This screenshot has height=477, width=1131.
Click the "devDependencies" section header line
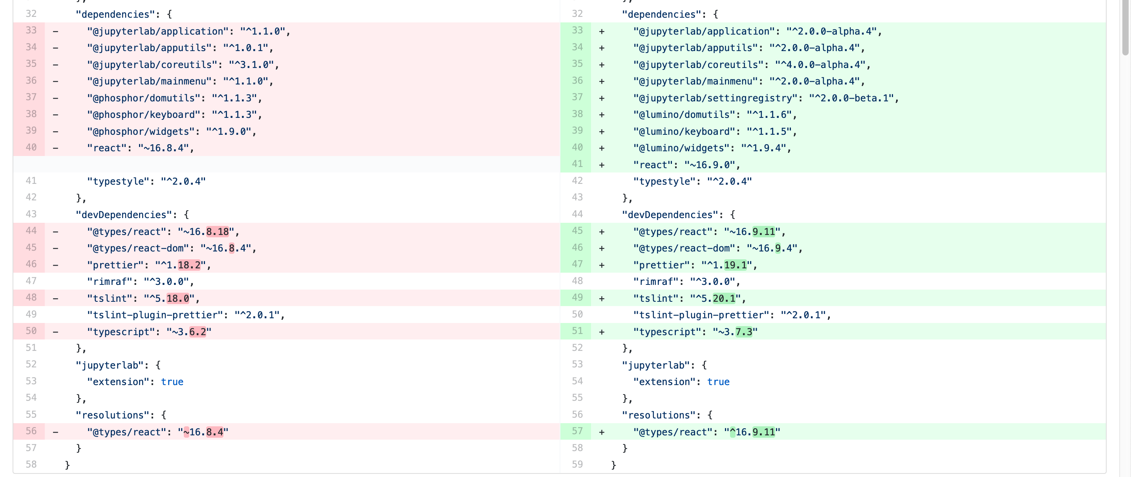(x=130, y=215)
